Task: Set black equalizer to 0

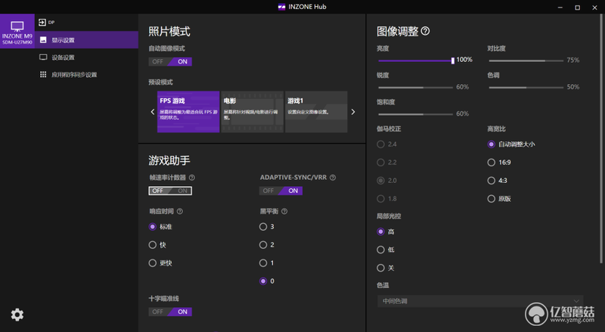Action: (263, 281)
